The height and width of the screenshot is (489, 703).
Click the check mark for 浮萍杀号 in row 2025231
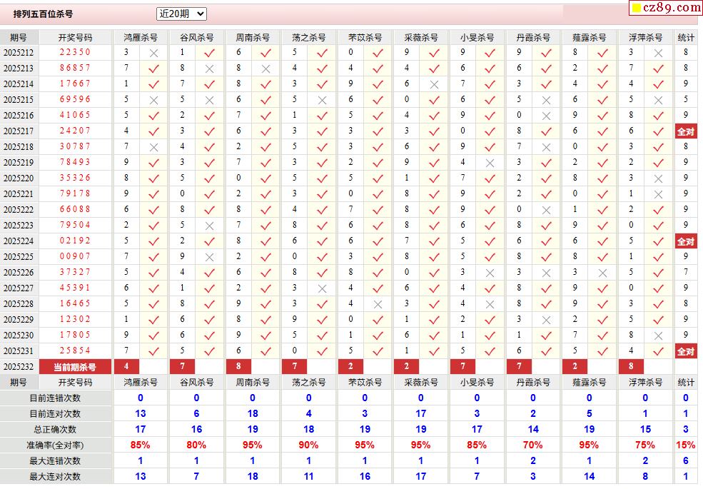point(658,351)
